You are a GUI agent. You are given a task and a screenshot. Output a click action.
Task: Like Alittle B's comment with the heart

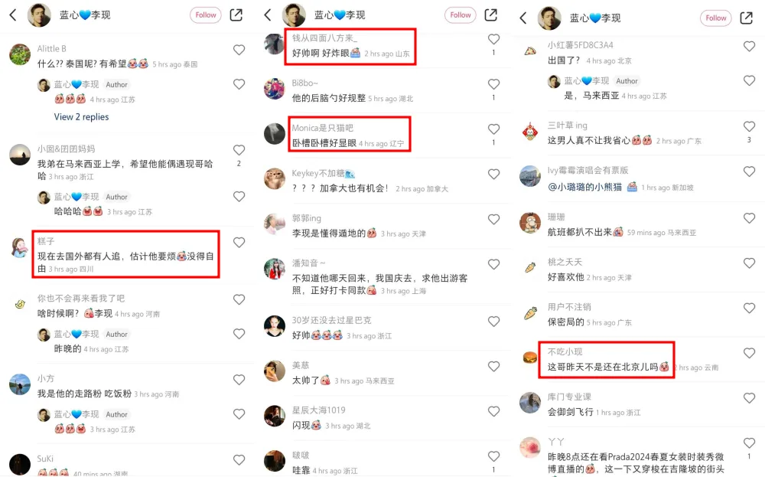point(239,50)
